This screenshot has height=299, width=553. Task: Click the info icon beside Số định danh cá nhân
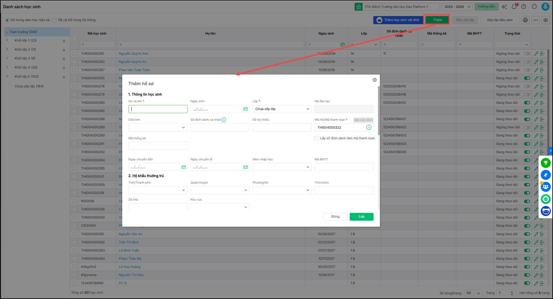coord(224,120)
